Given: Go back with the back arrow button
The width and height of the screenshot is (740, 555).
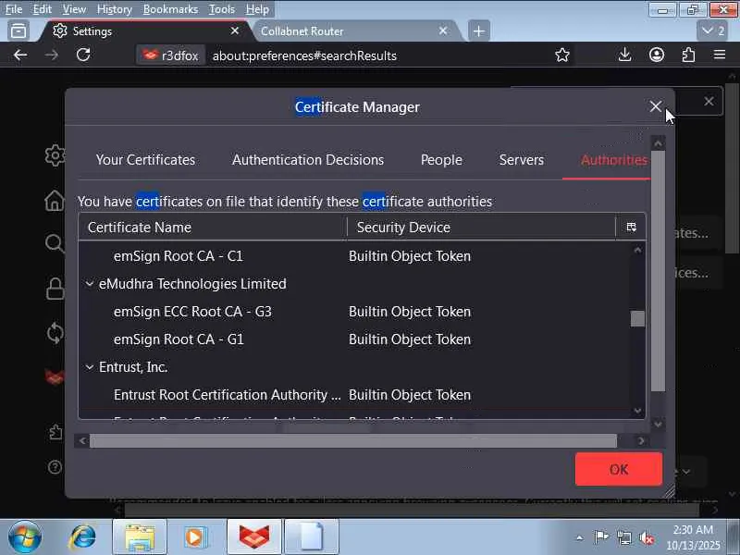Looking at the screenshot, I should click(x=19, y=55).
